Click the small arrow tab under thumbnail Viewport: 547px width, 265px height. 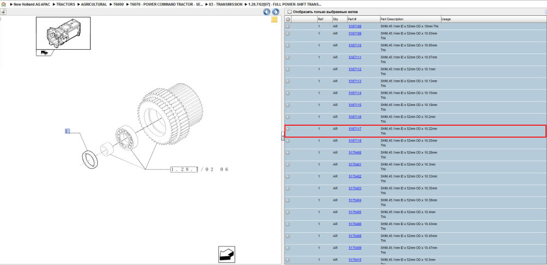coord(45,52)
